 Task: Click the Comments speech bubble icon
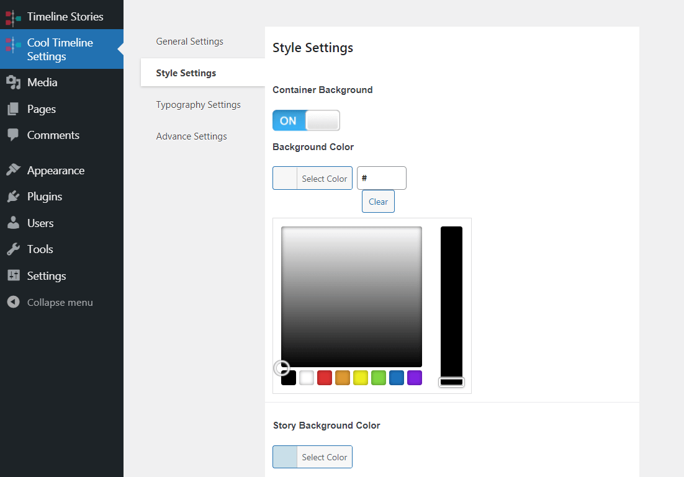[x=14, y=135]
